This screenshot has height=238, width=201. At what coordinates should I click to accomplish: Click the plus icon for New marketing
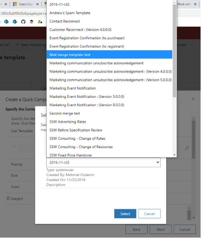pyautogui.click(x=17, y=45)
